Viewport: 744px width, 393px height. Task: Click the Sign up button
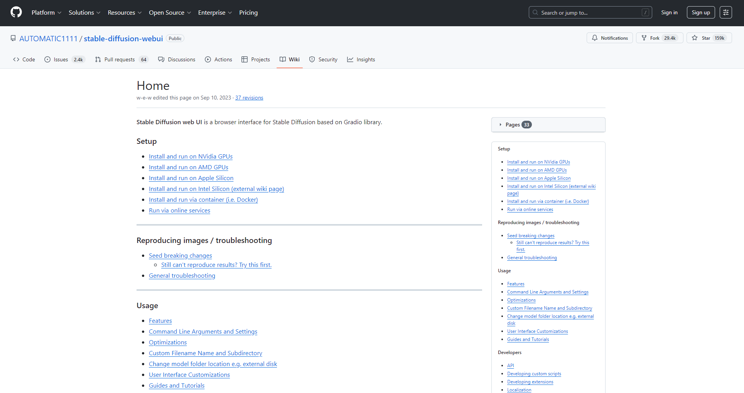pos(700,12)
